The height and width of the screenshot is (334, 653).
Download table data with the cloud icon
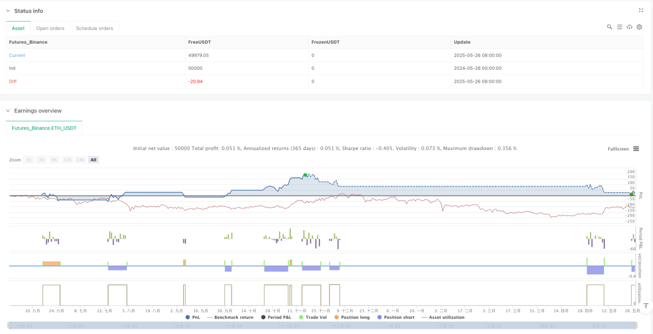(x=629, y=27)
